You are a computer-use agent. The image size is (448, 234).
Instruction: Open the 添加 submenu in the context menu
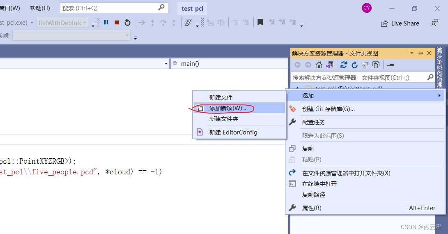365,96
